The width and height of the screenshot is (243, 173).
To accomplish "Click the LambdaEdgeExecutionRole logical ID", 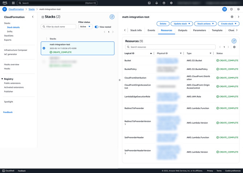I will (137, 96).
